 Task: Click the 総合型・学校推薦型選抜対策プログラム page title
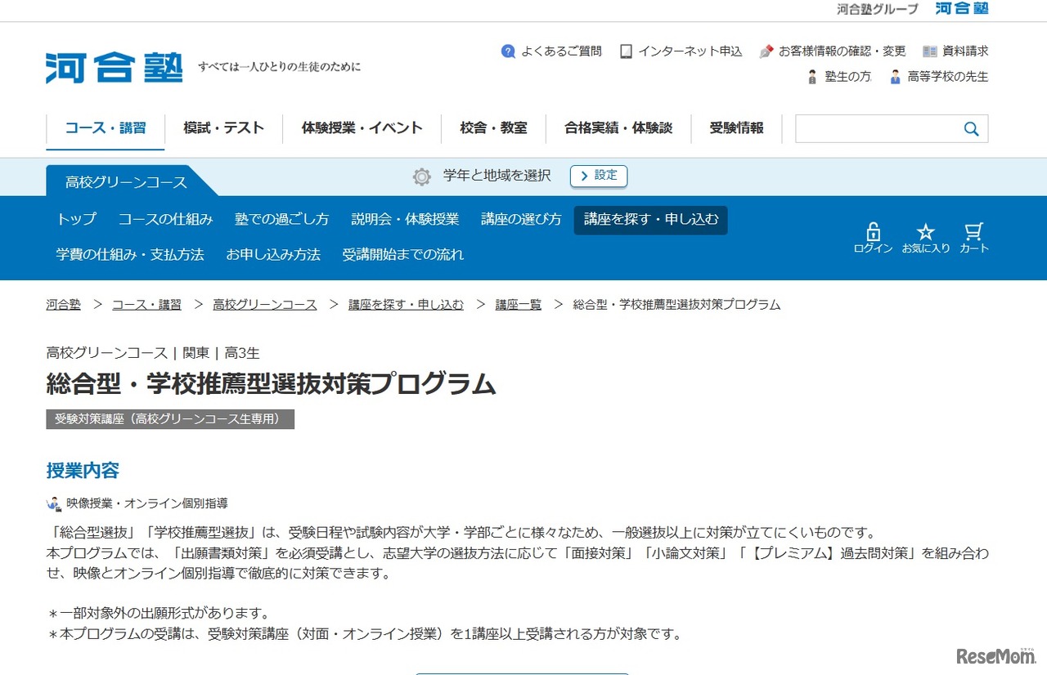click(272, 383)
